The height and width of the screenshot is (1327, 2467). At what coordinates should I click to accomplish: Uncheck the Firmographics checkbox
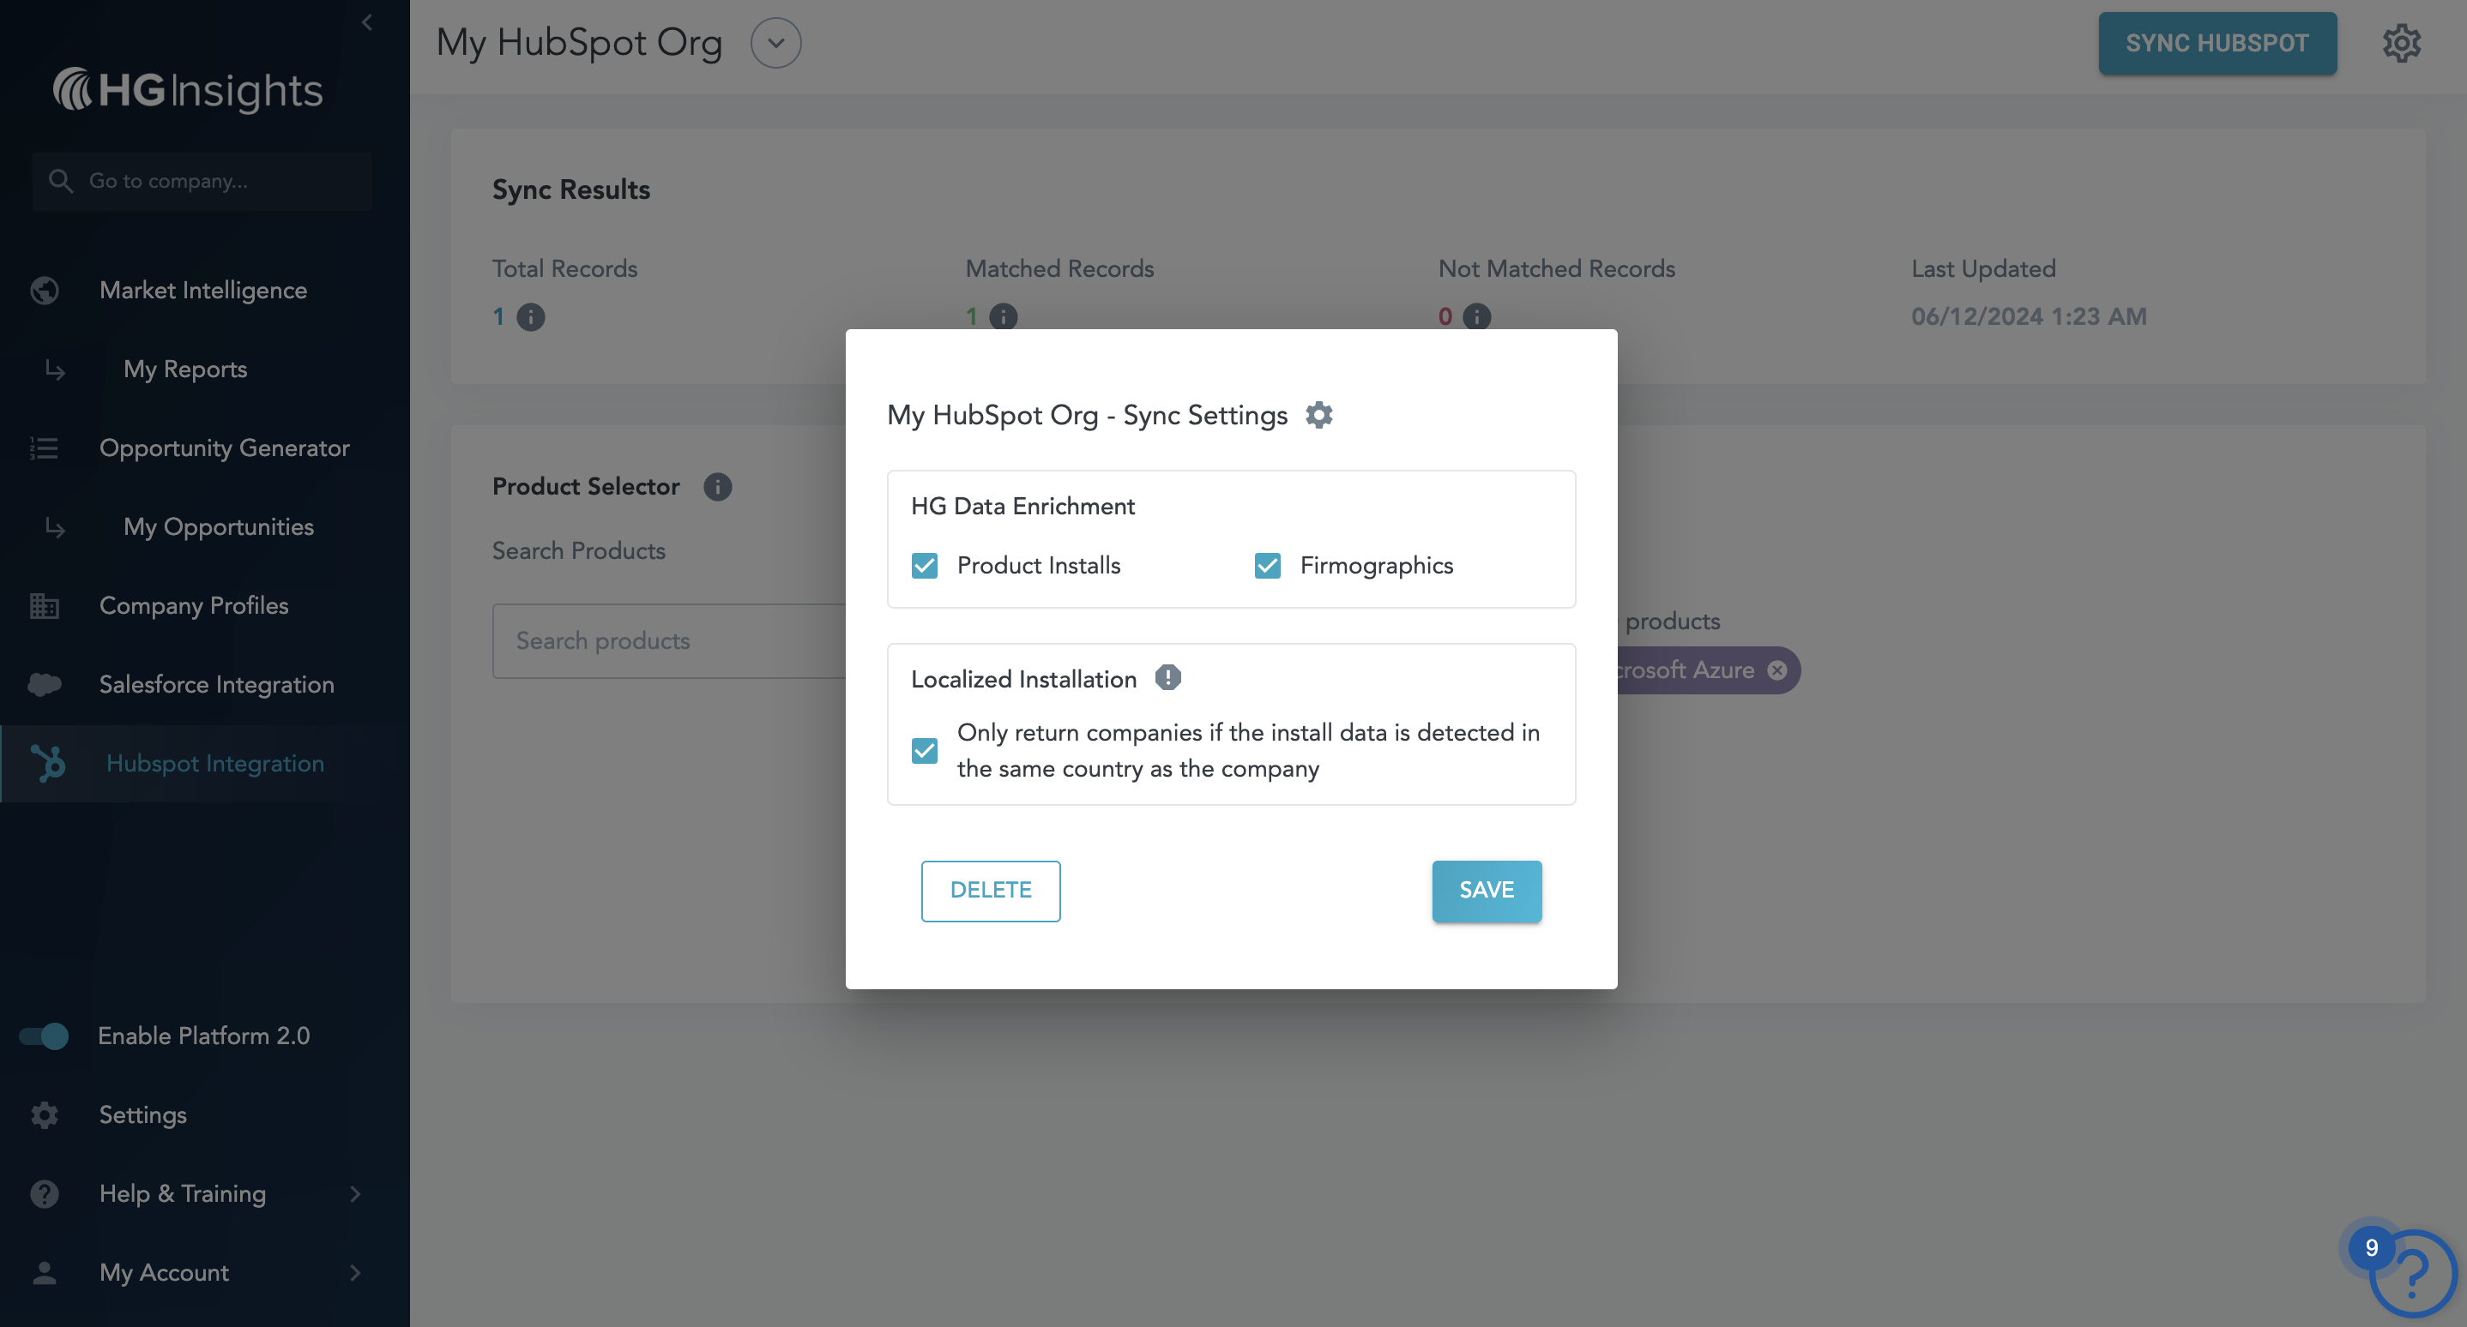(x=1267, y=566)
